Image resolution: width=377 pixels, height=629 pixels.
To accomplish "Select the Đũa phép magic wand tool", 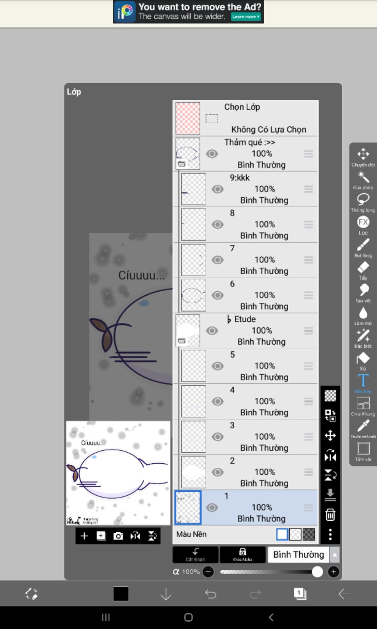I will pyautogui.click(x=363, y=180).
